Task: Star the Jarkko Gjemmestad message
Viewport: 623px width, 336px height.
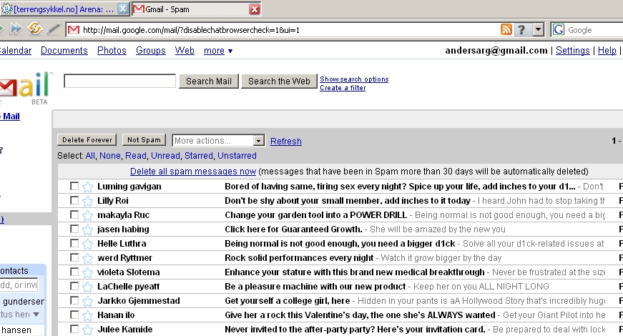Action: tap(87, 301)
